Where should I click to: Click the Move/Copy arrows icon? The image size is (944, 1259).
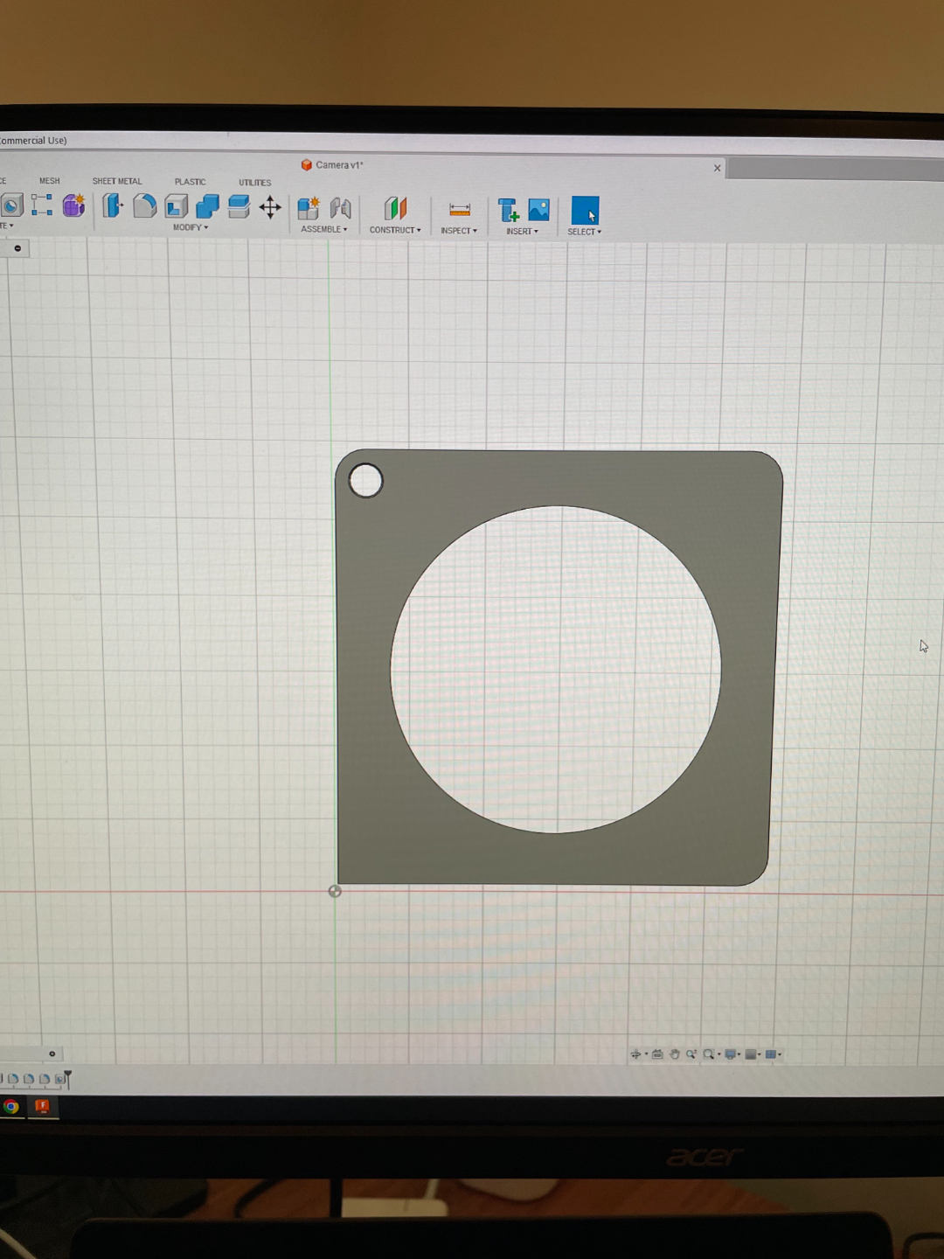tap(270, 207)
